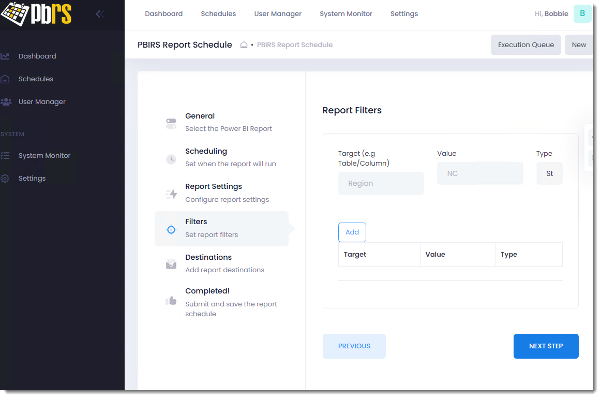The height and width of the screenshot is (398, 601).
Task: Open System Monitor in top navigation
Action: coord(346,14)
